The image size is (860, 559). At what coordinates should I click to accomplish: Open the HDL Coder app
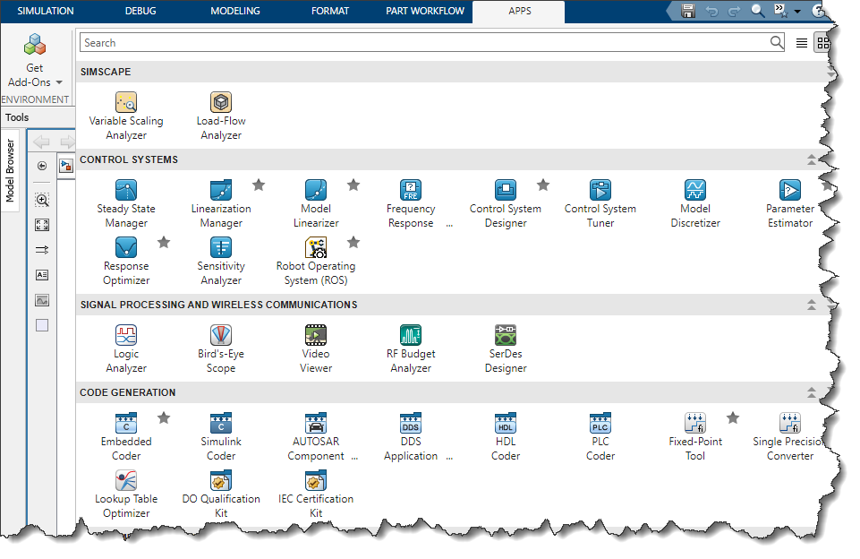(506, 424)
